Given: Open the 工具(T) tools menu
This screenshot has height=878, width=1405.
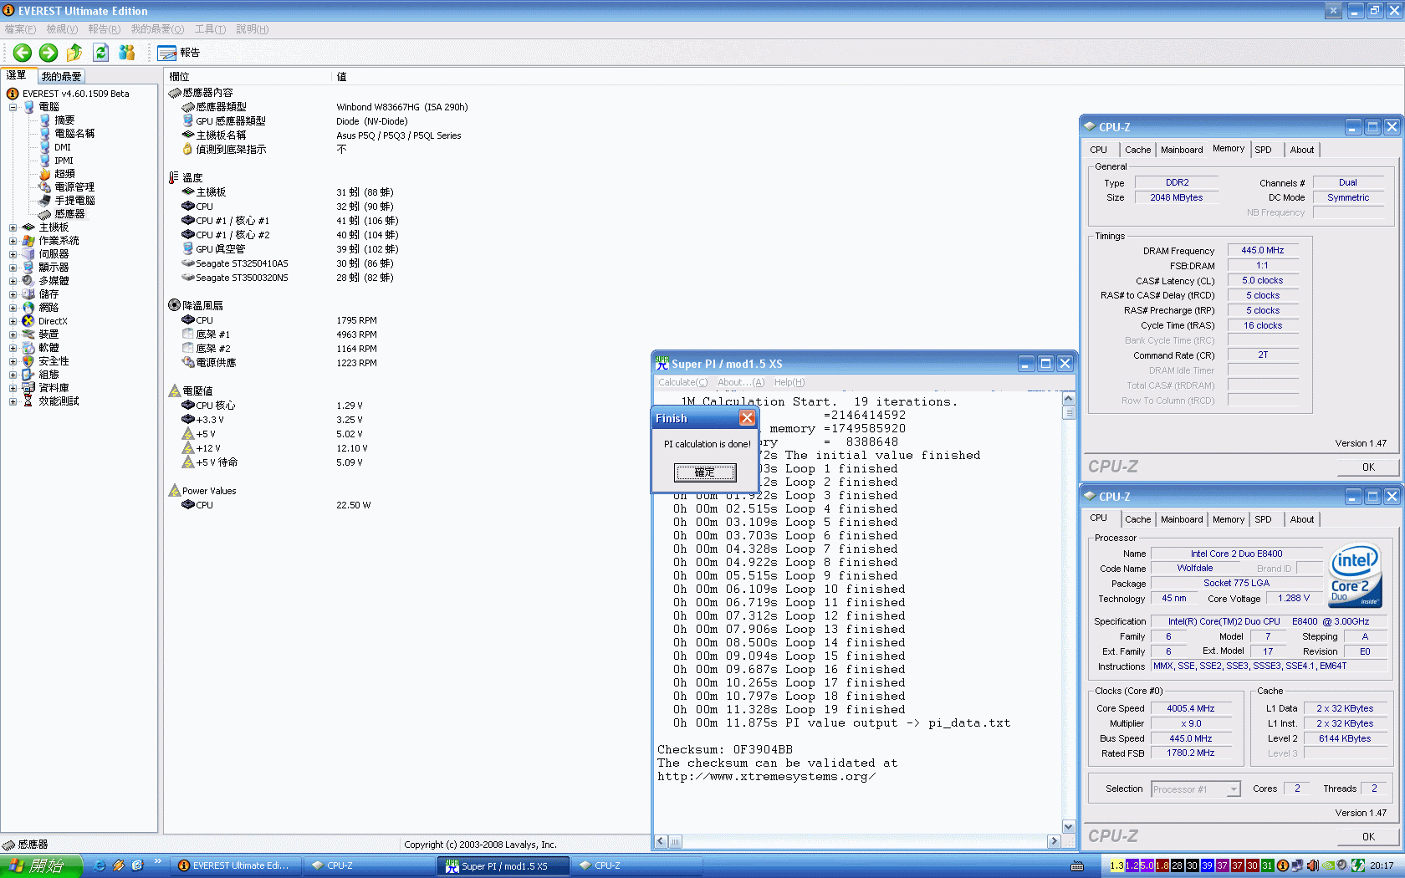Looking at the screenshot, I should [210, 29].
